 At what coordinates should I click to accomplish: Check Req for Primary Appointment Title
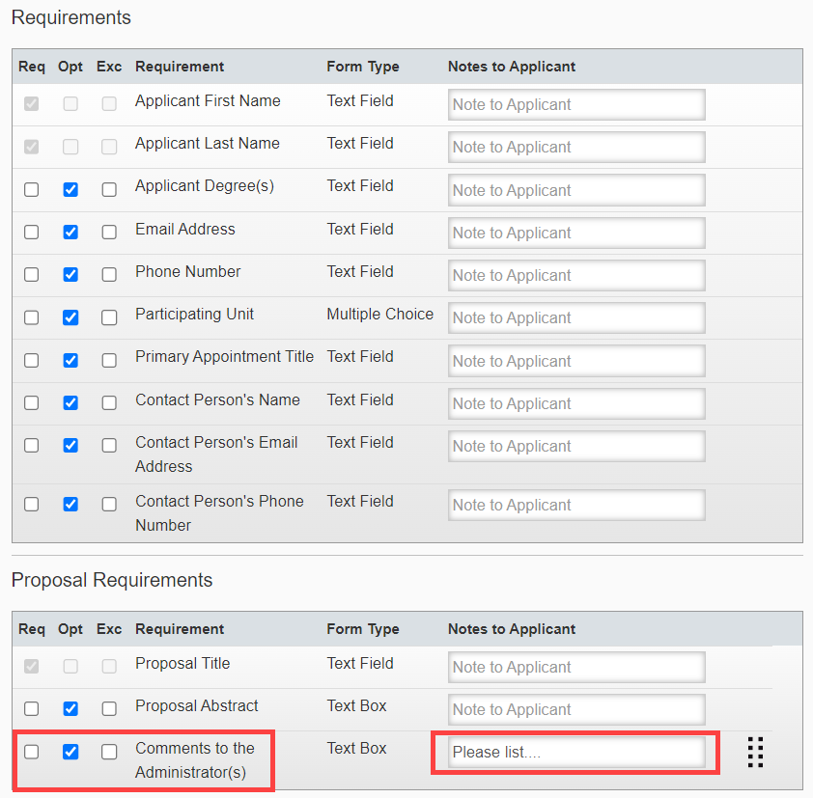[32, 361]
